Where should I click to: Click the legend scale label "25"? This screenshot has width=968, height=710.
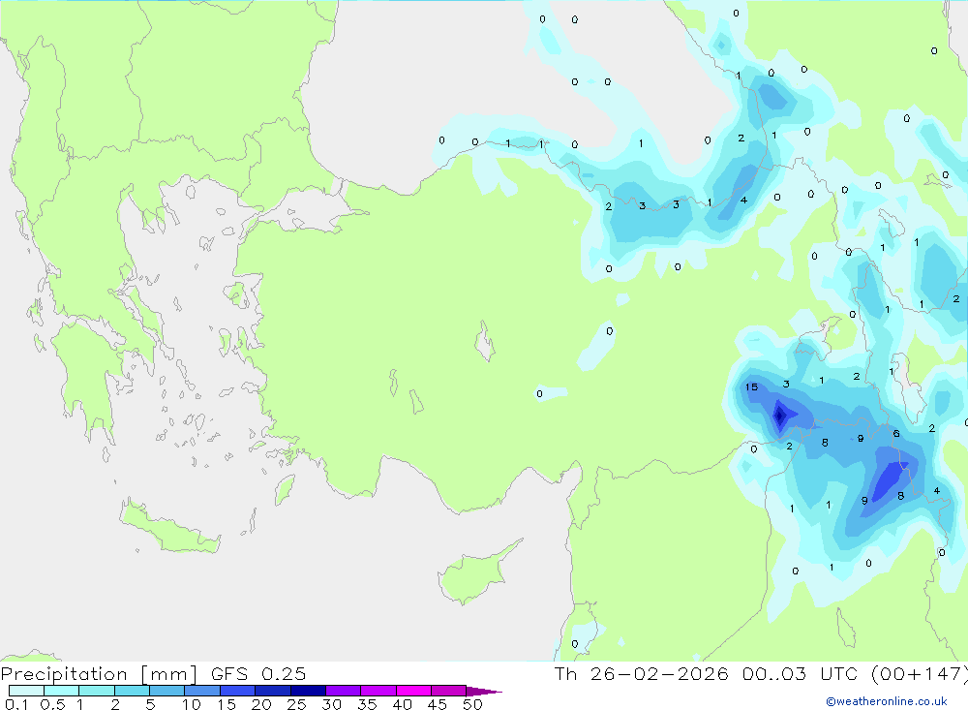(x=296, y=704)
